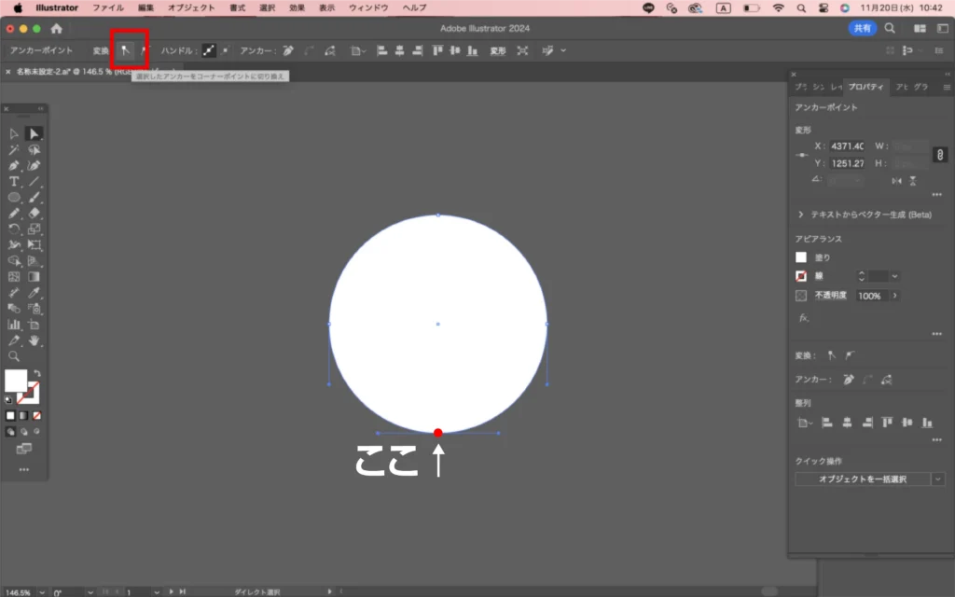Select the Rotate tool

pos(14,229)
